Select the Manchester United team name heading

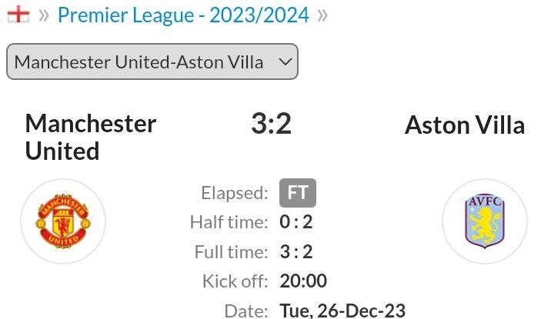pyautogui.click(x=91, y=138)
